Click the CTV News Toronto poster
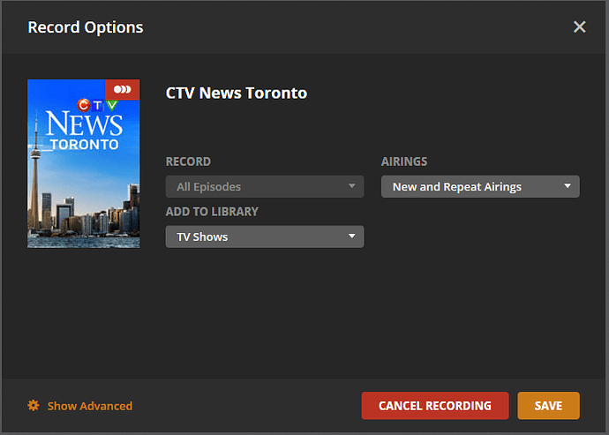This screenshot has height=435, width=609. [84, 164]
